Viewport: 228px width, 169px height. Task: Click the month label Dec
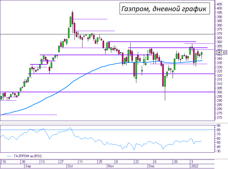[151, 166]
